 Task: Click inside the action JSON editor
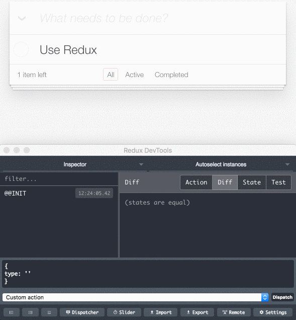point(148,274)
